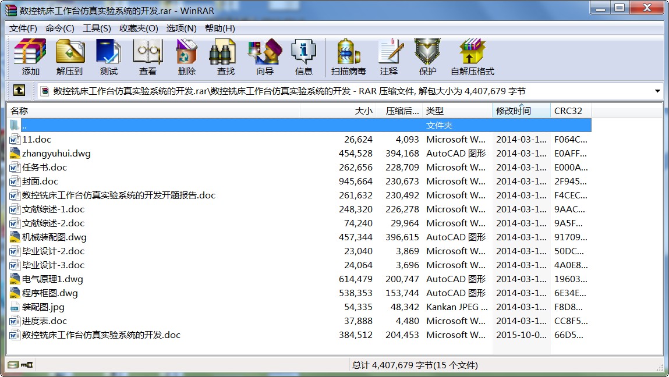
Task: Open the Find (查找) binoculars icon
Action: [225, 57]
